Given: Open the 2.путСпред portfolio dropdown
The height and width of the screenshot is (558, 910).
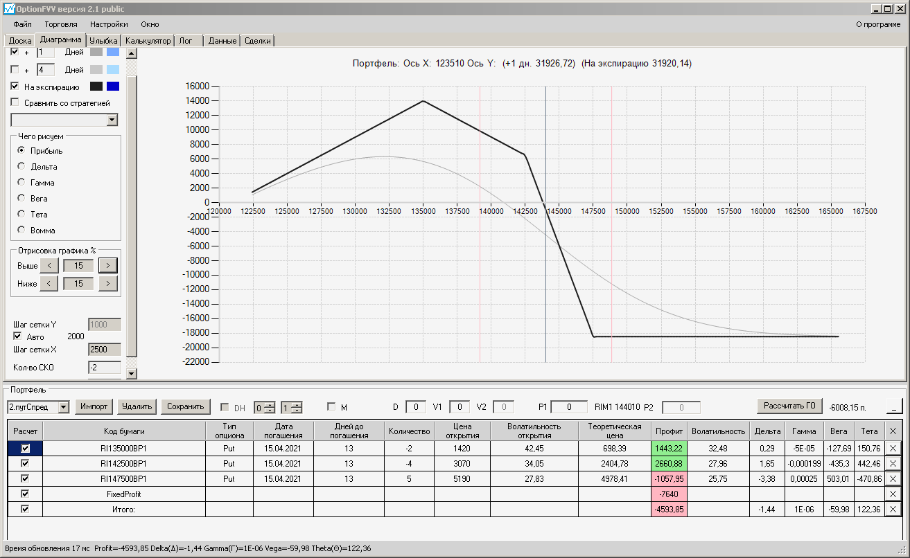Looking at the screenshot, I should (64, 407).
